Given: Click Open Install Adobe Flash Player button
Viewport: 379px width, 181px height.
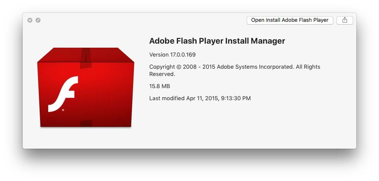Looking at the screenshot, I should (290, 20).
